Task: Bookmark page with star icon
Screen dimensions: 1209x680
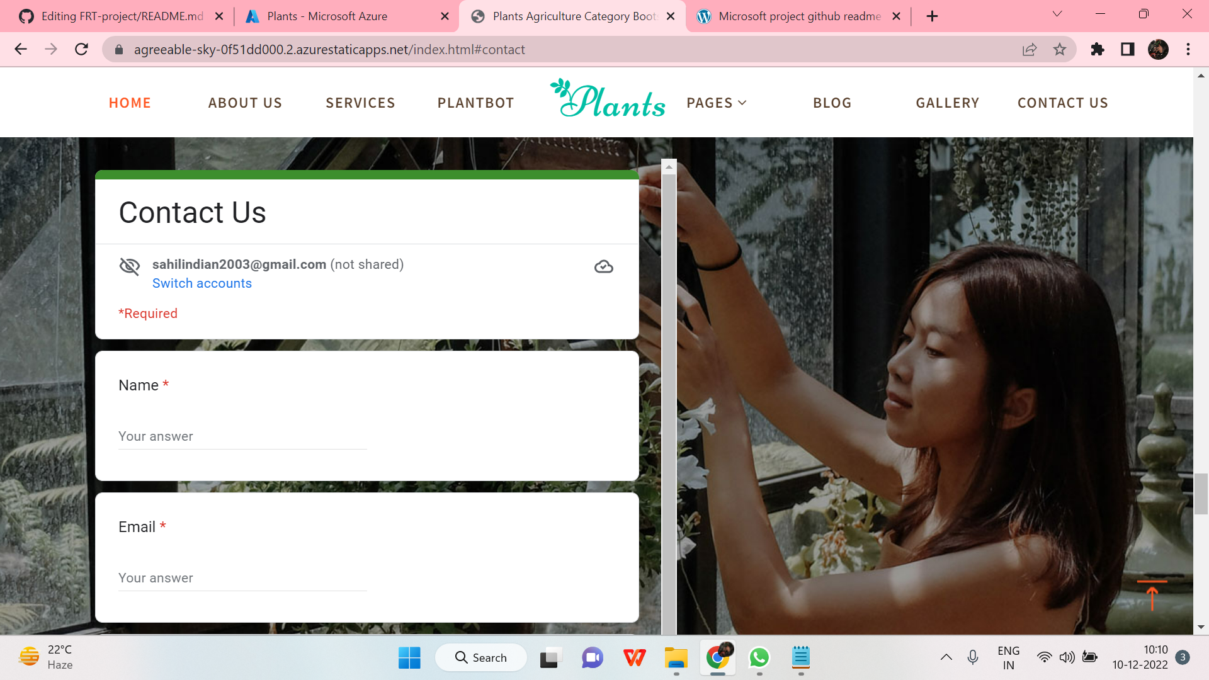Action: 1060,50
